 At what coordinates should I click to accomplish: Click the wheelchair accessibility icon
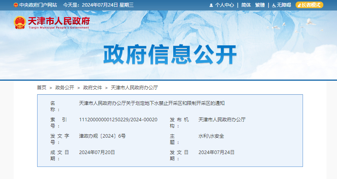[274, 5]
